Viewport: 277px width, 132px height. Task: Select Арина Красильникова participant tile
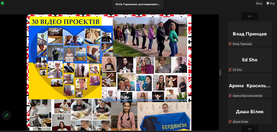pos(250,86)
